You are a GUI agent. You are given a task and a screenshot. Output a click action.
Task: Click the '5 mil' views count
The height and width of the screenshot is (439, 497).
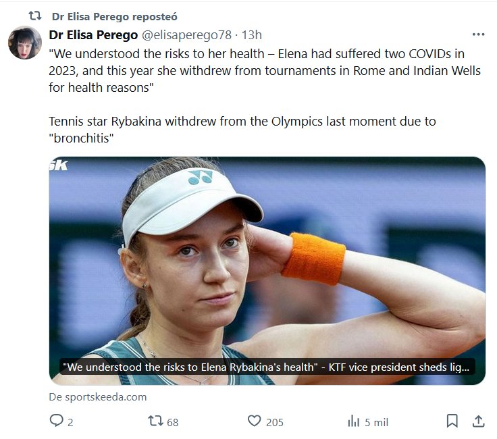pyautogui.click(x=376, y=422)
